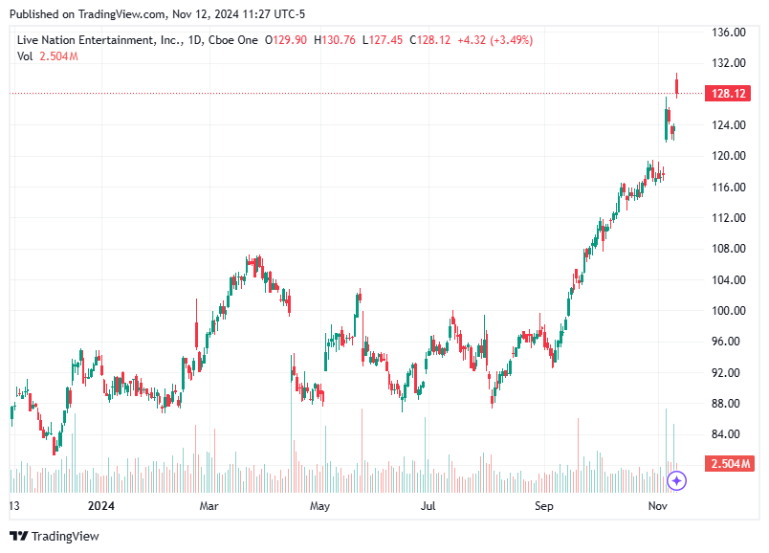Click the +4.32 (+3.49%) change value
The width and height of the screenshot is (769, 553).
click(494, 40)
